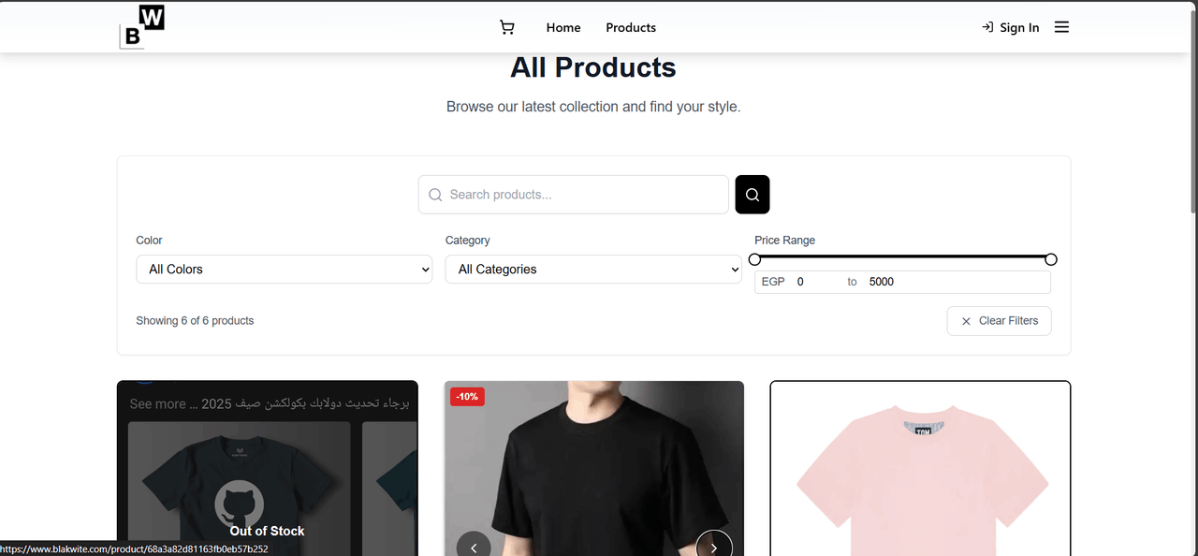
Task: Click the maximum price slider handle
Action: tap(1051, 259)
